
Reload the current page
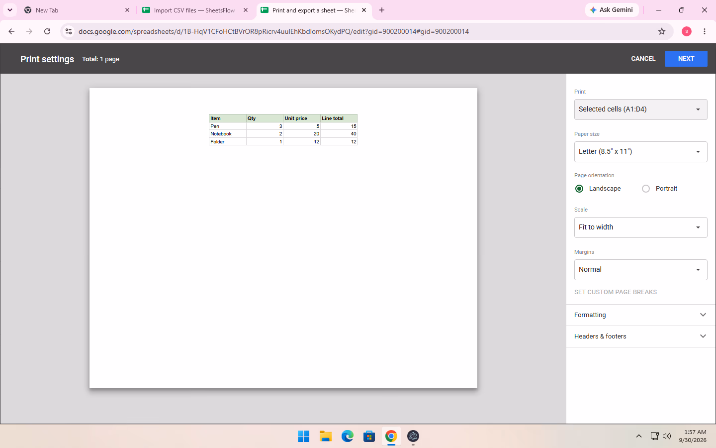[47, 31]
